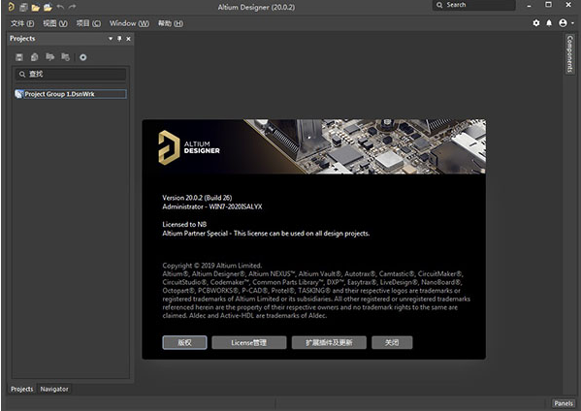This screenshot has height=411, width=581.
Task: Click the 版权 button in About dialog
Action: [184, 342]
